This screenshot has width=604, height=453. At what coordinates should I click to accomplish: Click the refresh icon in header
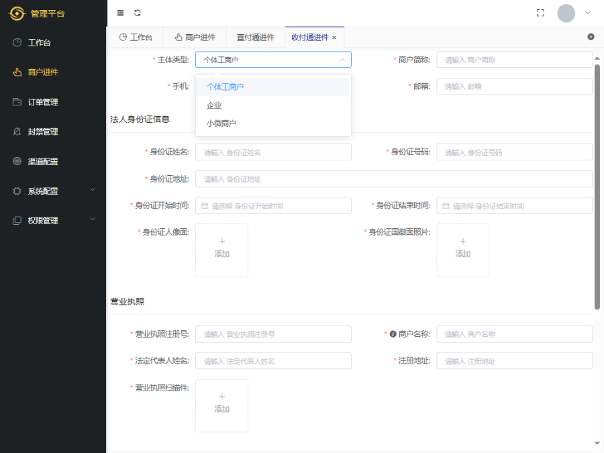coord(138,13)
